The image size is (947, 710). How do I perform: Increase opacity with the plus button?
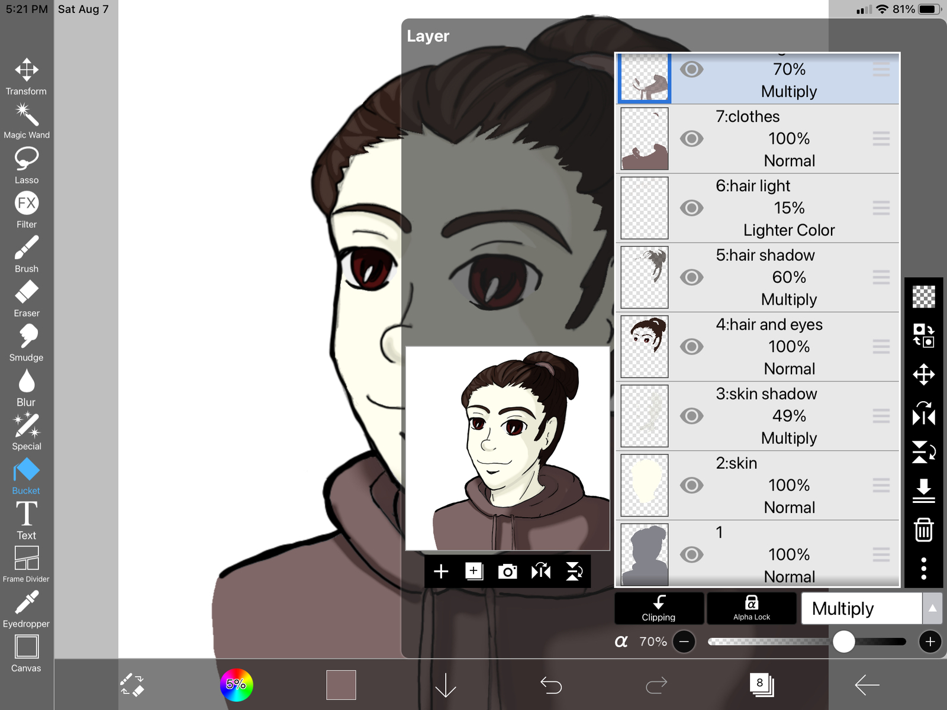click(x=930, y=642)
